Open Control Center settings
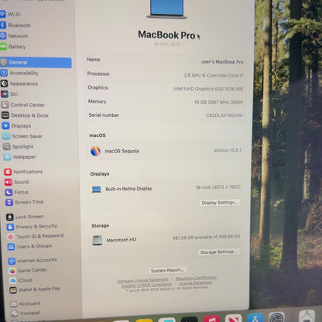 (x=23, y=104)
